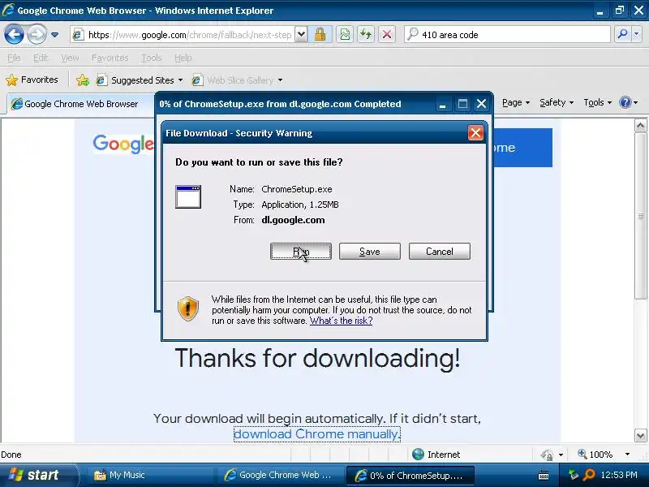649x487 pixels.
Task: Click the on-screen keyboard tray icon
Action: 544,476
